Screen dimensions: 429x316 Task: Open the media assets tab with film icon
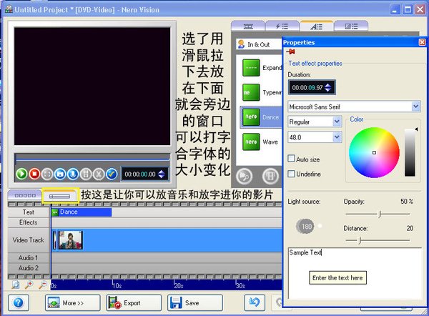248,26
